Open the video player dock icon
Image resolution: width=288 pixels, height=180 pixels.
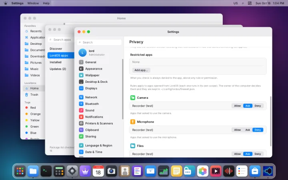[216, 171]
